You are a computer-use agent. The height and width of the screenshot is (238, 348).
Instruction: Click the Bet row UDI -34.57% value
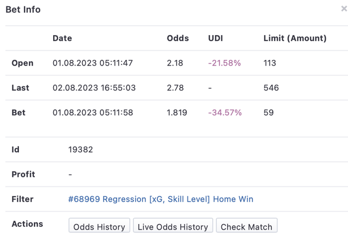[x=225, y=112]
